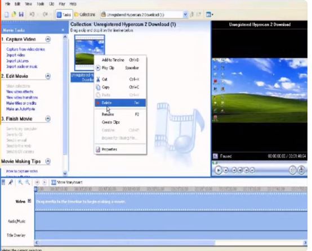Click the preview monitor seek bar
Image resolution: width=312 pixels, height=251 pixels.
[x=260, y=163]
